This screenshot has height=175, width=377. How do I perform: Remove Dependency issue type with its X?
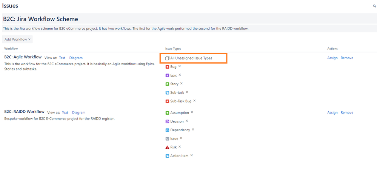[193, 130]
